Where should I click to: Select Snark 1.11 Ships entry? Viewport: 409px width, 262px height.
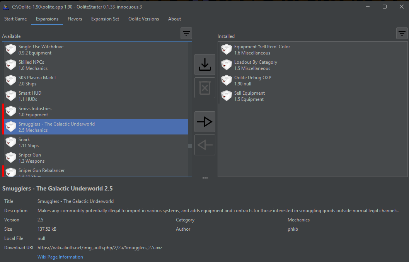tap(95, 142)
